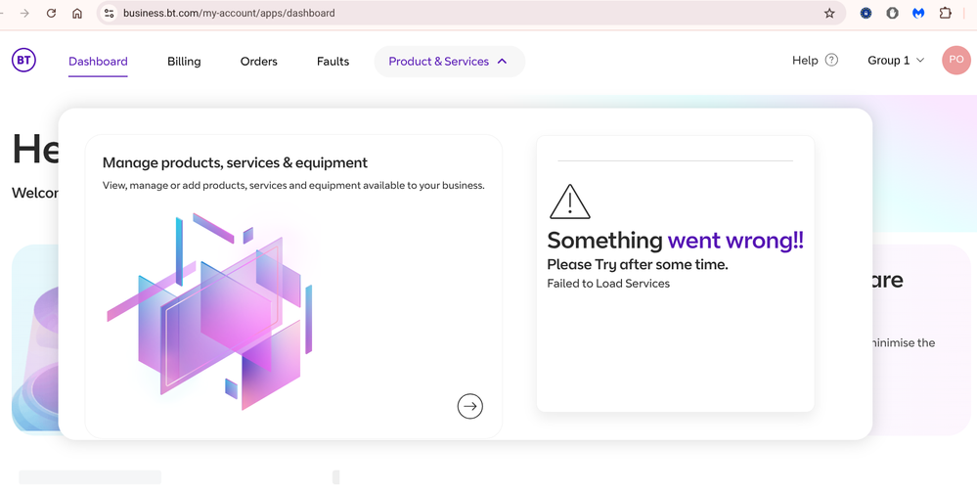Click the circled arrow on Manage products card
The height and width of the screenshot is (493, 977).
(470, 406)
